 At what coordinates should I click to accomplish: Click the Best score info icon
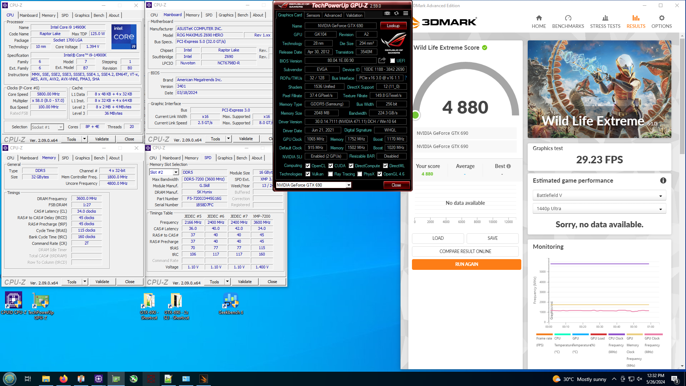pos(509,166)
